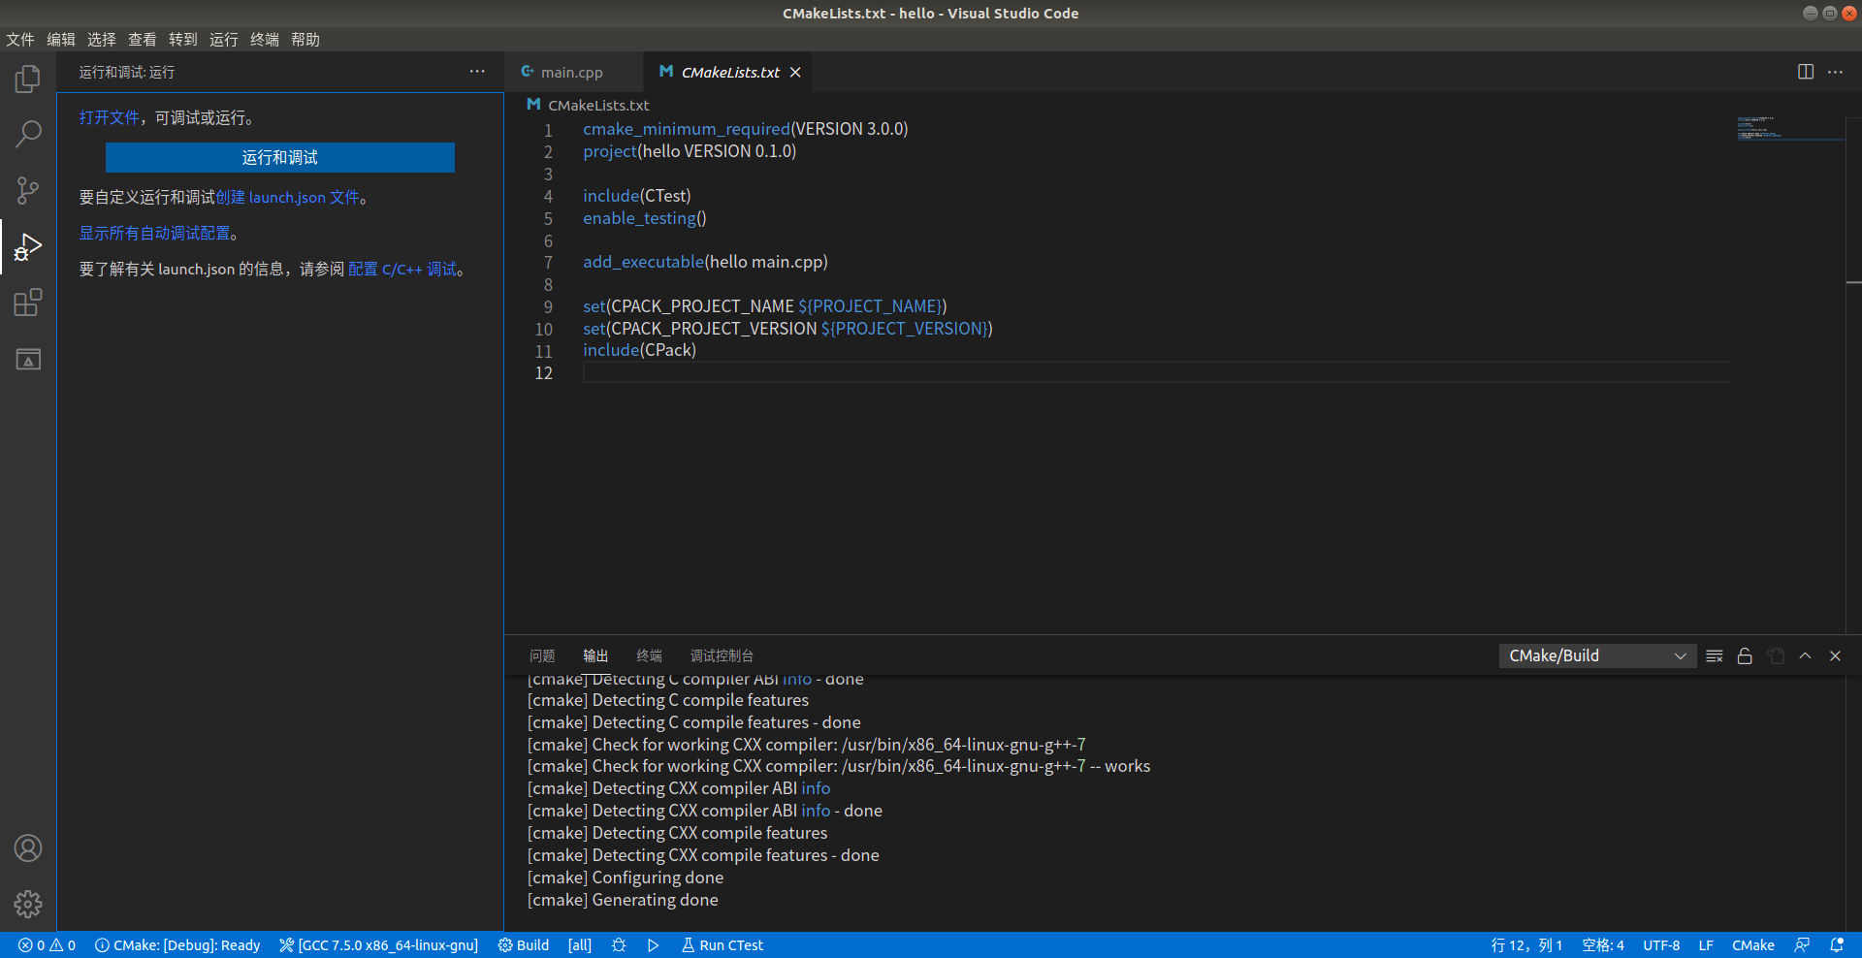Click the 配置 C/C++ 调试 link
This screenshot has width=1862, height=958.
[x=402, y=270]
